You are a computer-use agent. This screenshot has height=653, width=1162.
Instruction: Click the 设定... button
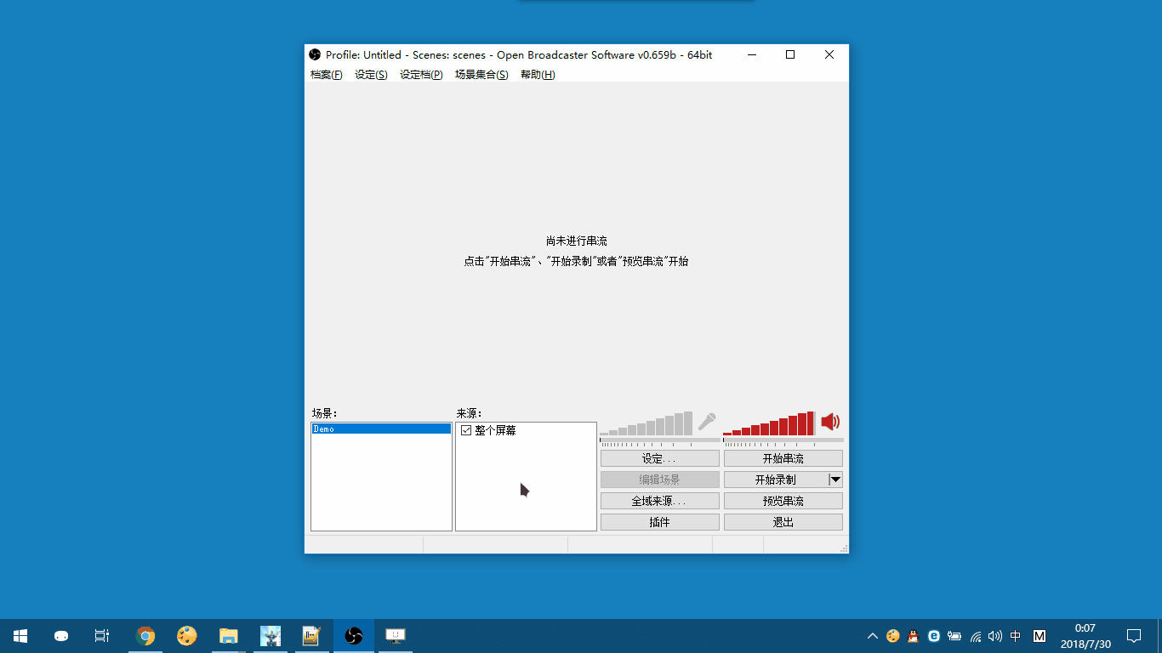pyautogui.click(x=660, y=458)
